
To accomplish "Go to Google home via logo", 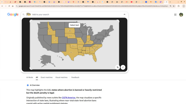I will (13, 14).
